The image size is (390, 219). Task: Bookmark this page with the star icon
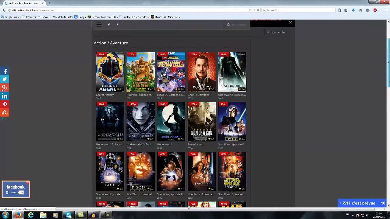click(x=339, y=10)
